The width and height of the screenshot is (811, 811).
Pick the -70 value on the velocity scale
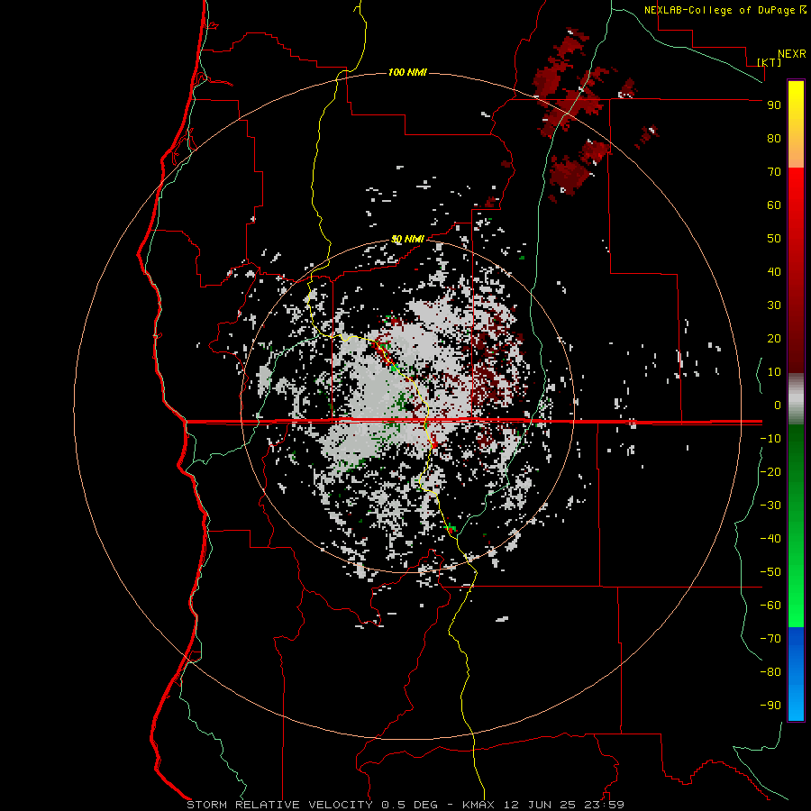pos(770,639)
